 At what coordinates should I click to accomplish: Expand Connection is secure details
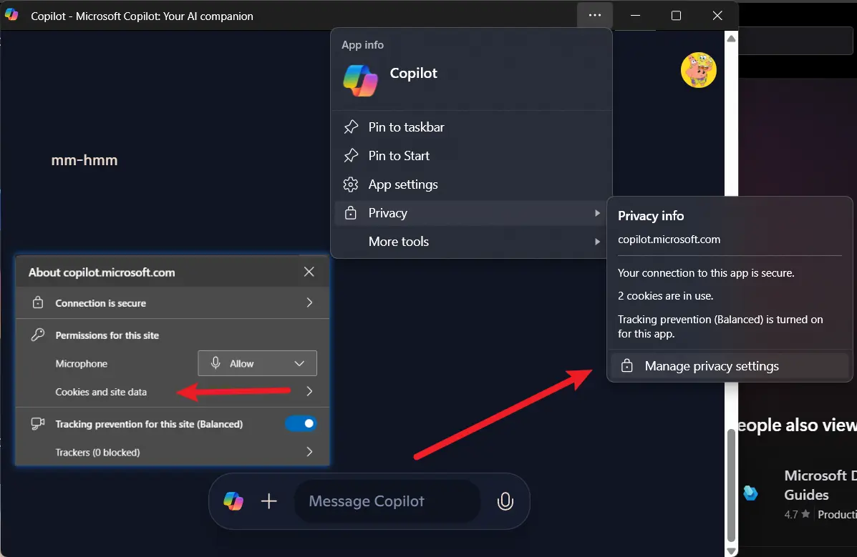(172, 302)
